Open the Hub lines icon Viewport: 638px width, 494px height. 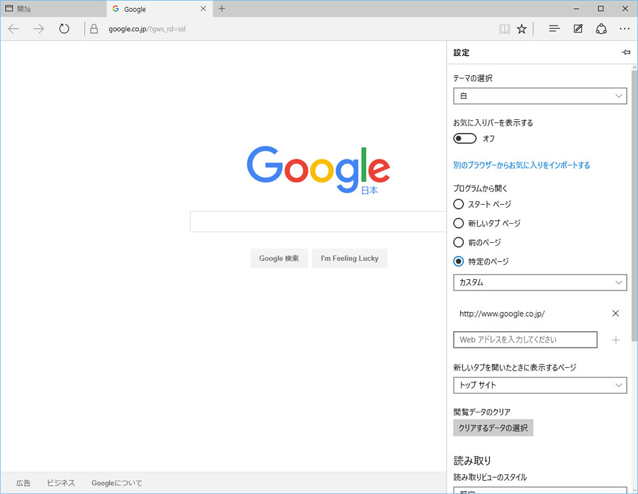(554, 29)
